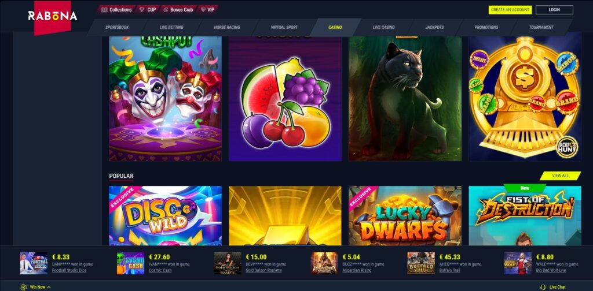
Task: Open the Fist of Destruction thumbnail
Action: [525, 215]
